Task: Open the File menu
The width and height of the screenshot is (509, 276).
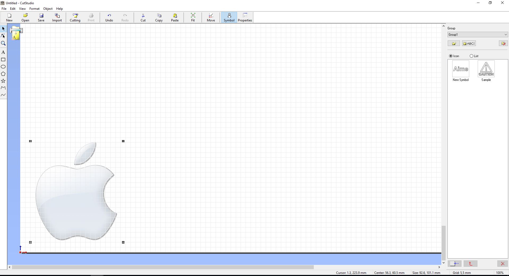Action: coord(4,9)
